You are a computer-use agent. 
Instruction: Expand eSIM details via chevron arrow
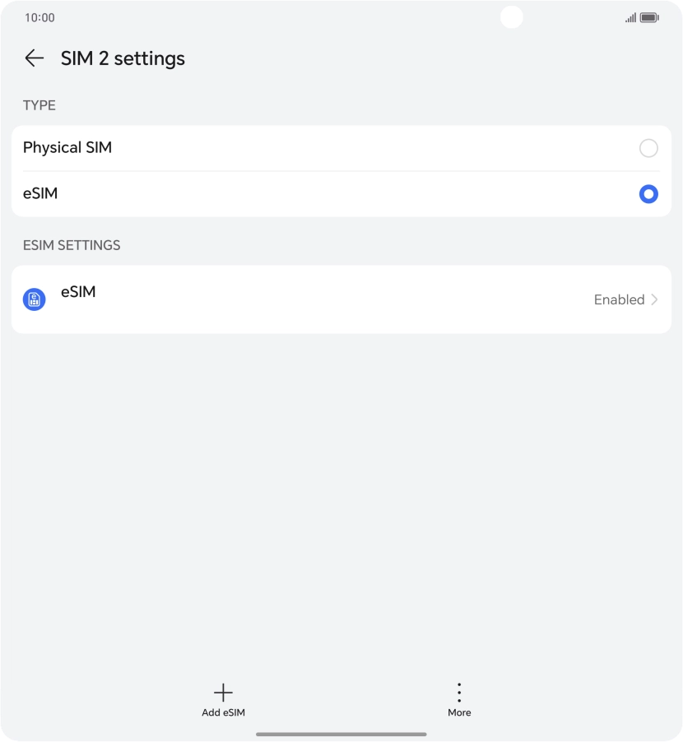655,299
